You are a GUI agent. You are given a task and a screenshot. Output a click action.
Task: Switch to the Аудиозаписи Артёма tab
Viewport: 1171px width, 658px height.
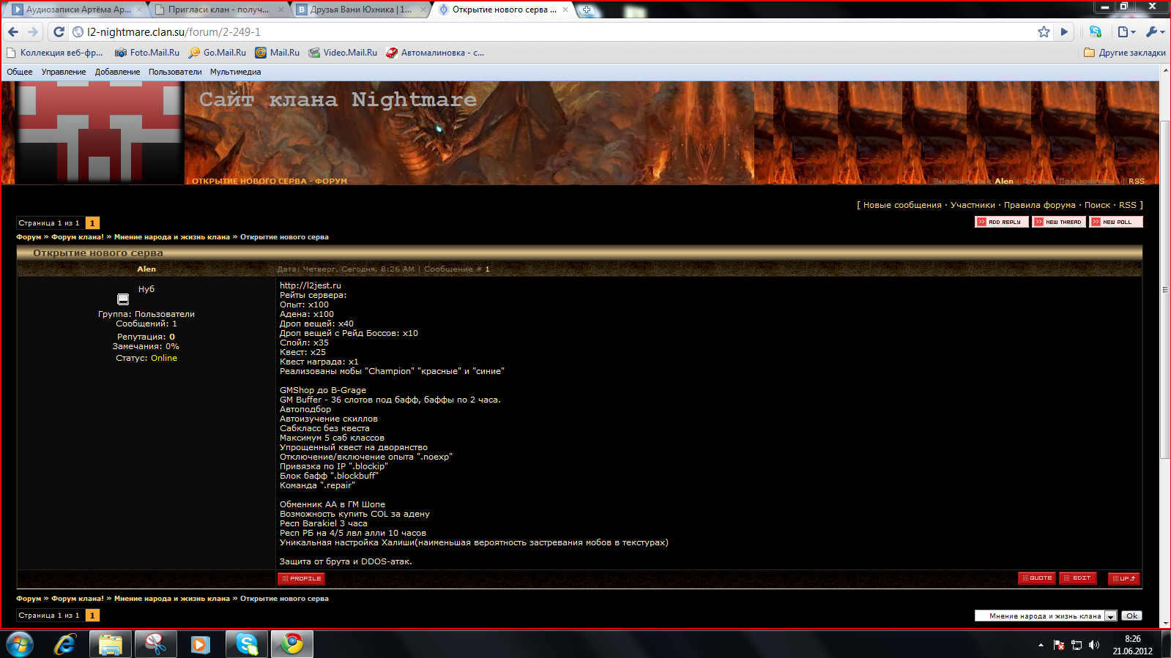tap(77, 10)
